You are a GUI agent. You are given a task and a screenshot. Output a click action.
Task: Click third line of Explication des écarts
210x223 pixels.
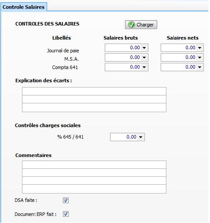[94, 107]
